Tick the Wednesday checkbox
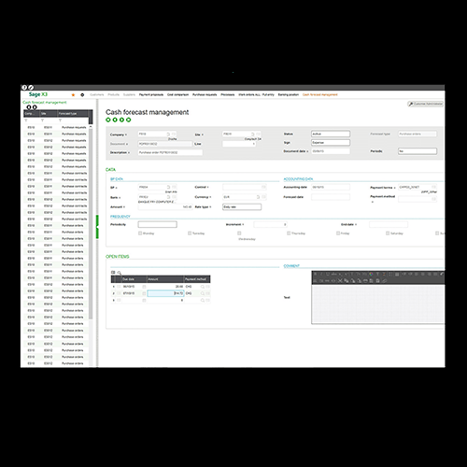This screenshot has width=467, height=467. coord(239,233)
